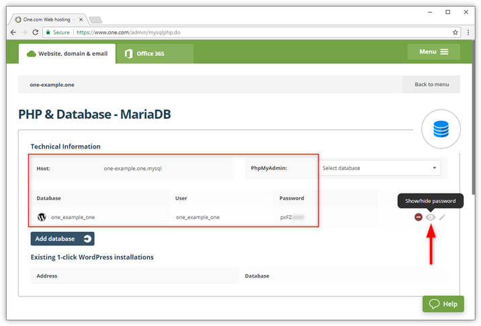Toggle show/hide password eye icon

(x=431, y=217)
